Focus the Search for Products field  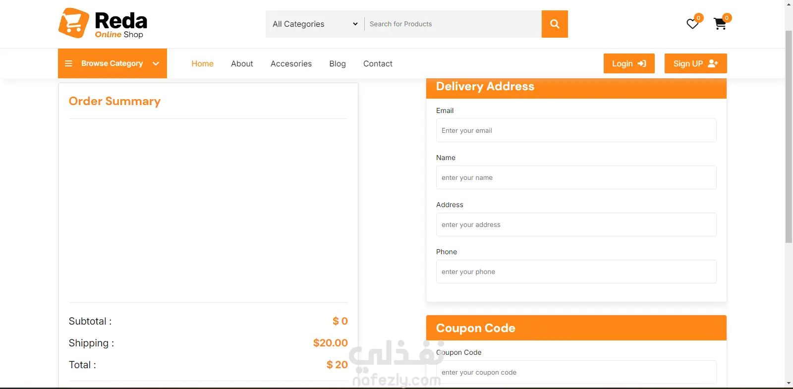coord(453,24)
